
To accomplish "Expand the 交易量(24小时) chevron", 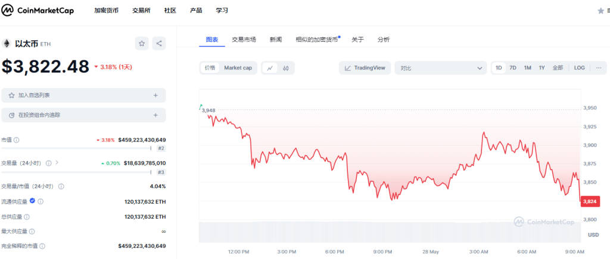I will pos(57,163).
